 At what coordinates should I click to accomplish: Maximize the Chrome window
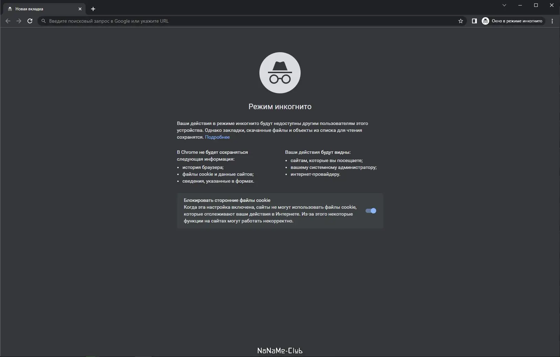coord(536,5)
